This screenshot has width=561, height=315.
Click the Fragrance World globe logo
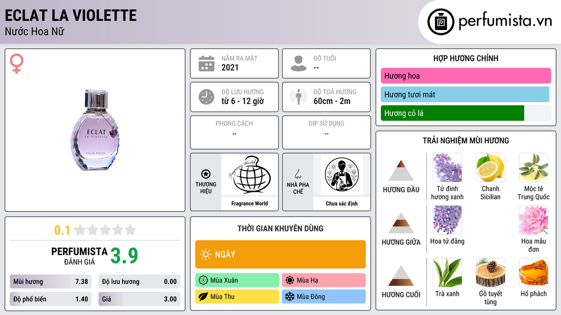(249, 175)
